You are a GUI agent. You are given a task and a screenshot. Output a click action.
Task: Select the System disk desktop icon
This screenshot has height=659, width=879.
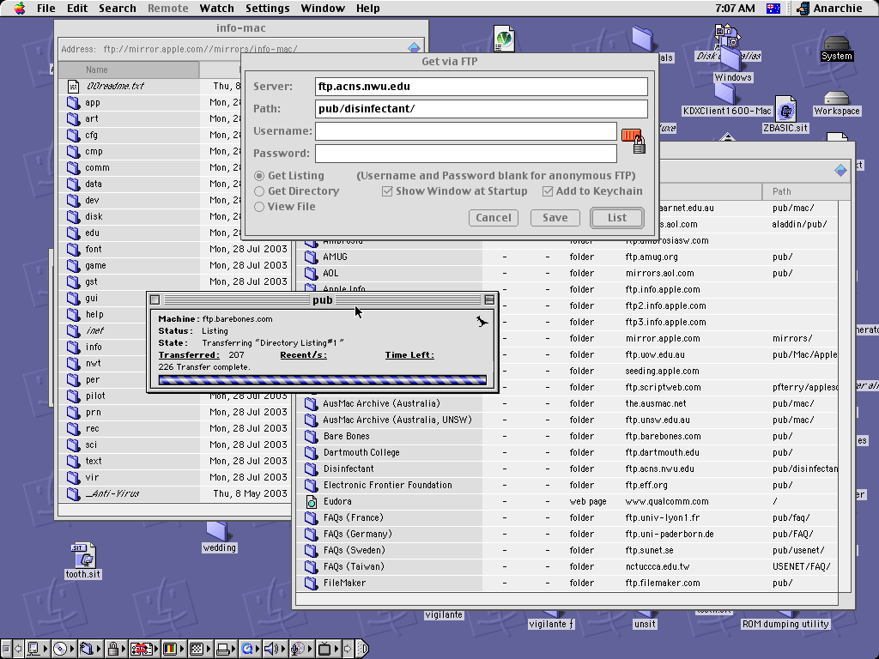tap(836, 48)
